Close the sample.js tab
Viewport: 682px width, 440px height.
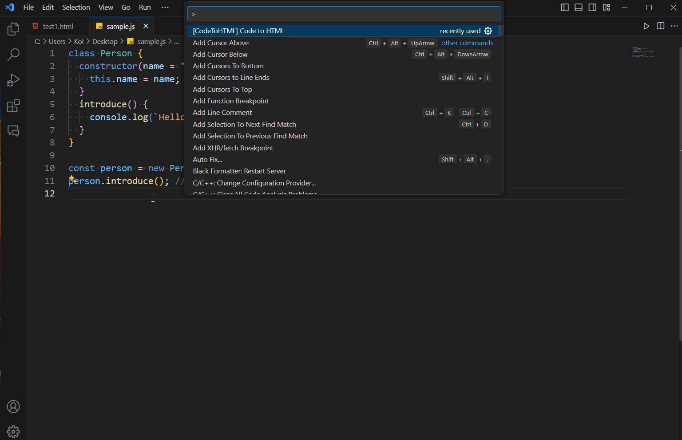(x=146, y=26)
